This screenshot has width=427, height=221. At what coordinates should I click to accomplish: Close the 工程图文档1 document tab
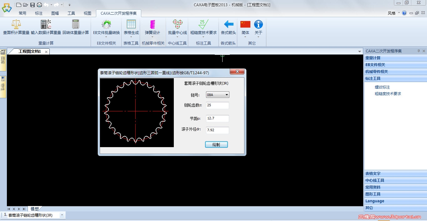pyautogui.click(x=46, y=52)
